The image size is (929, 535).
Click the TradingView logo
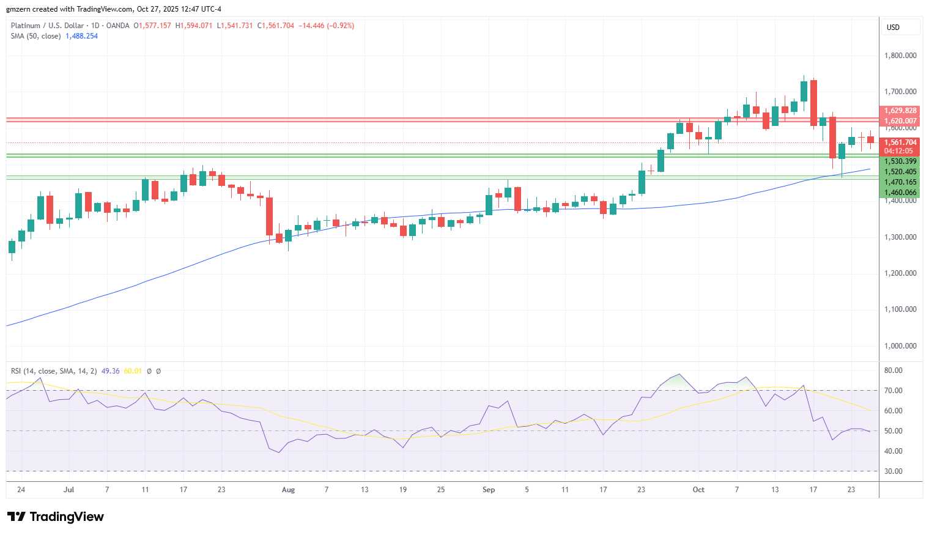click(56, 517)
